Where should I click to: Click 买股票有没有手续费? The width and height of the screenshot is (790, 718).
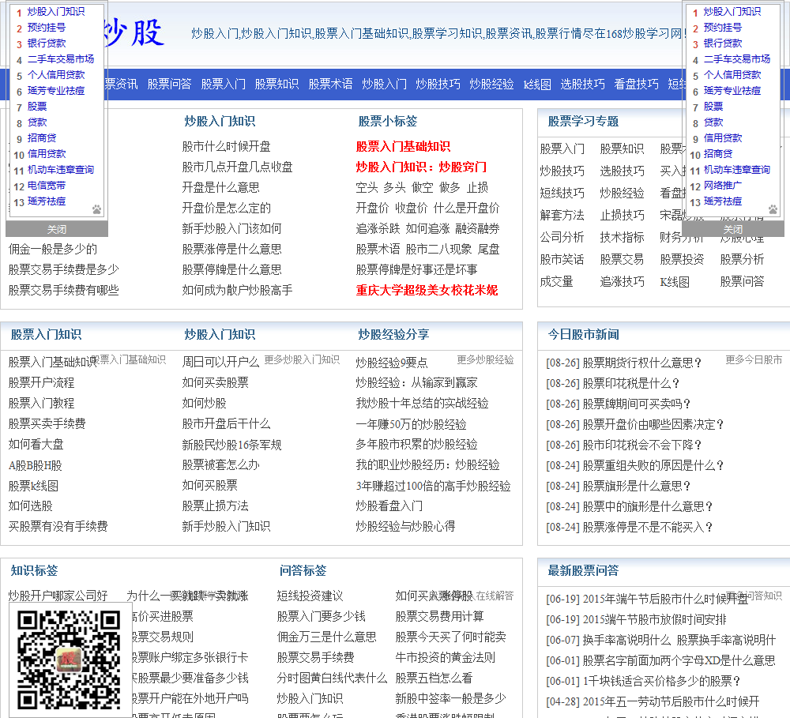pos(58,527)
